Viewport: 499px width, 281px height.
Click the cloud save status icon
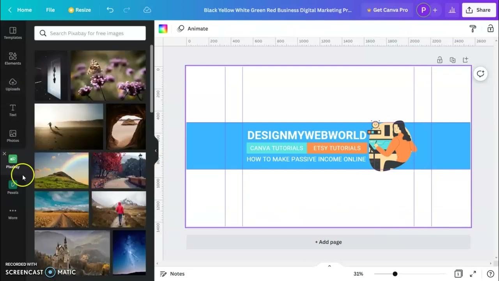pos(147,10)
